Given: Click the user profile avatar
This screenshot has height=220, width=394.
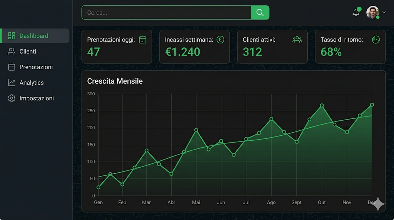Looking at the screenshot, I should click(372, 12).
